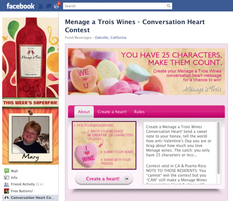
Task: Click the Wall sidebar icon
Action: [6, 171]
